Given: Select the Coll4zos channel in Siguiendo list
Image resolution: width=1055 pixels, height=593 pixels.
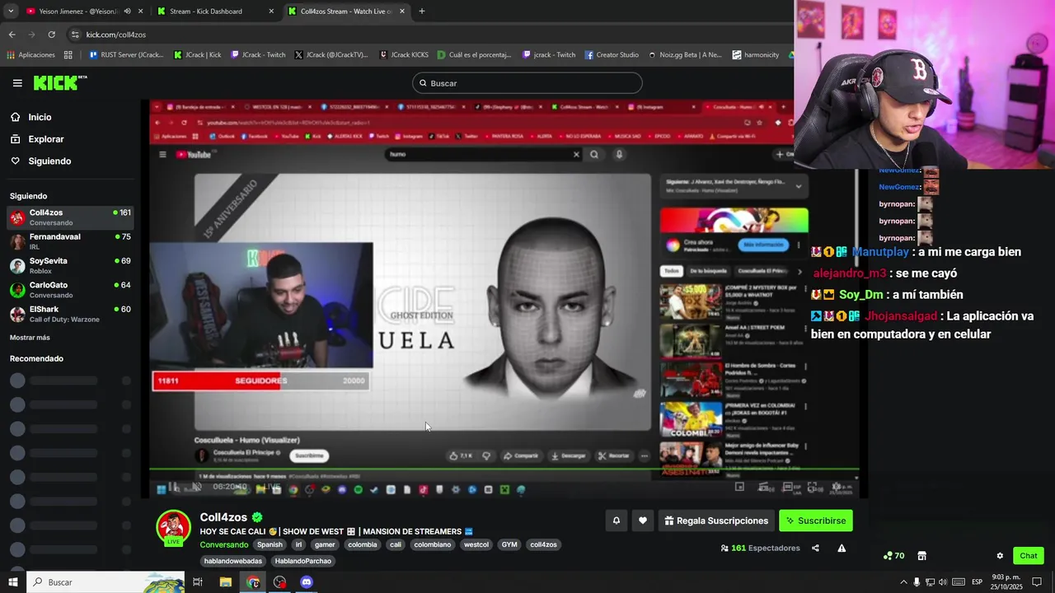Looking at the screenshot, I should 71,217.
